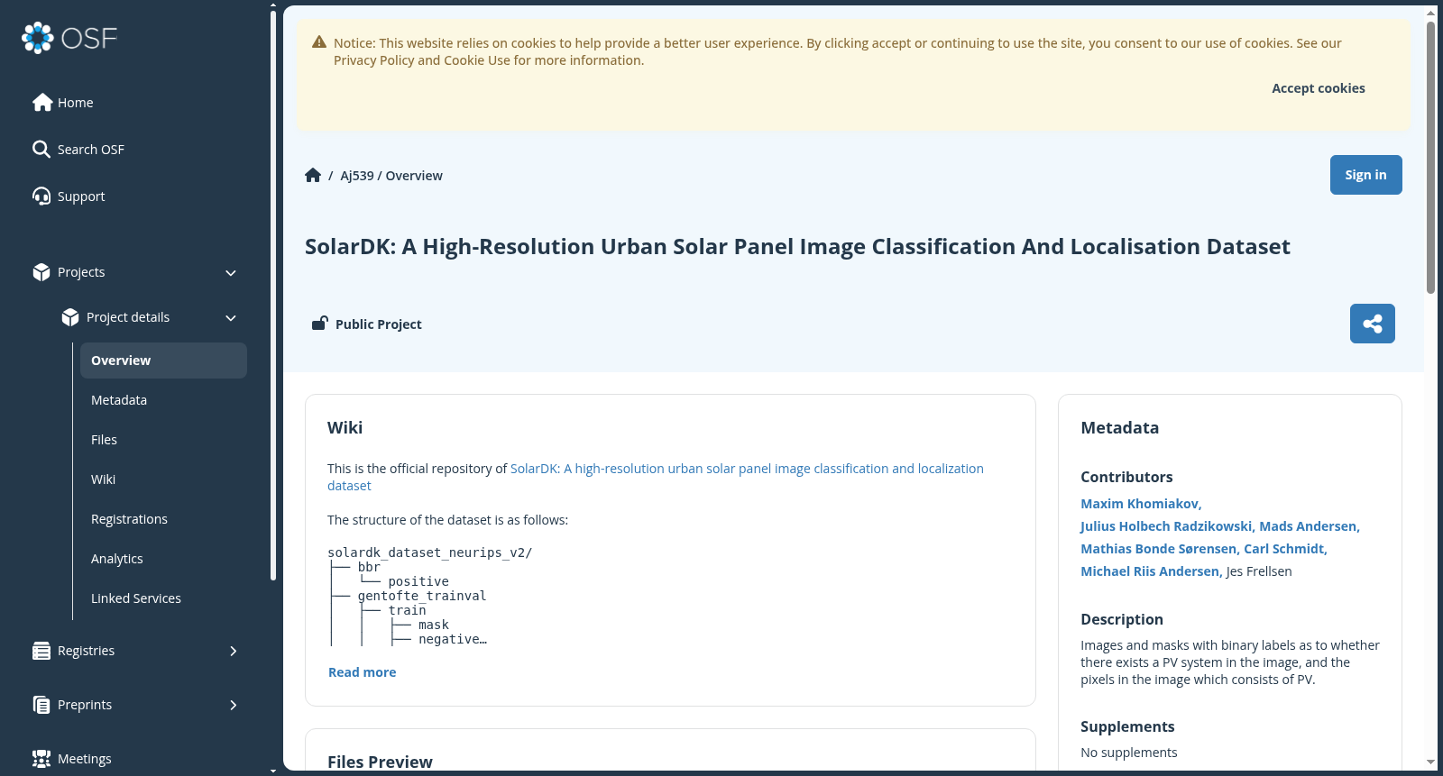Open contributor Mads Andersen's profile

pyautogui.click(x=1310, y=526)
